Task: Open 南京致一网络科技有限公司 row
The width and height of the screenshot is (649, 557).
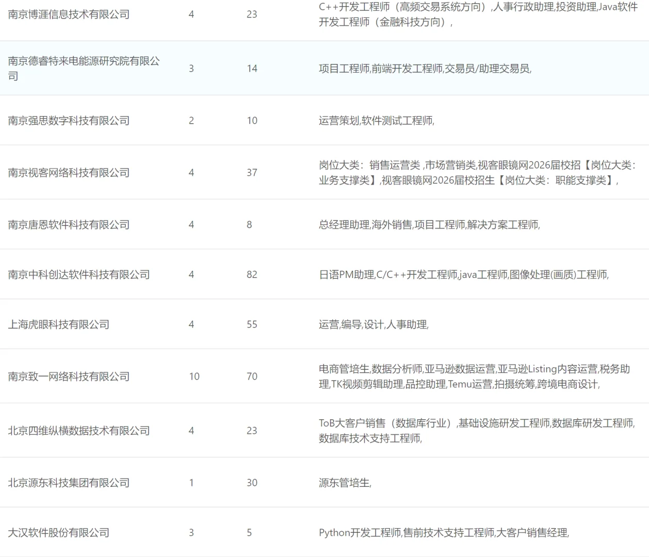Action: click(x=69, y=376)
